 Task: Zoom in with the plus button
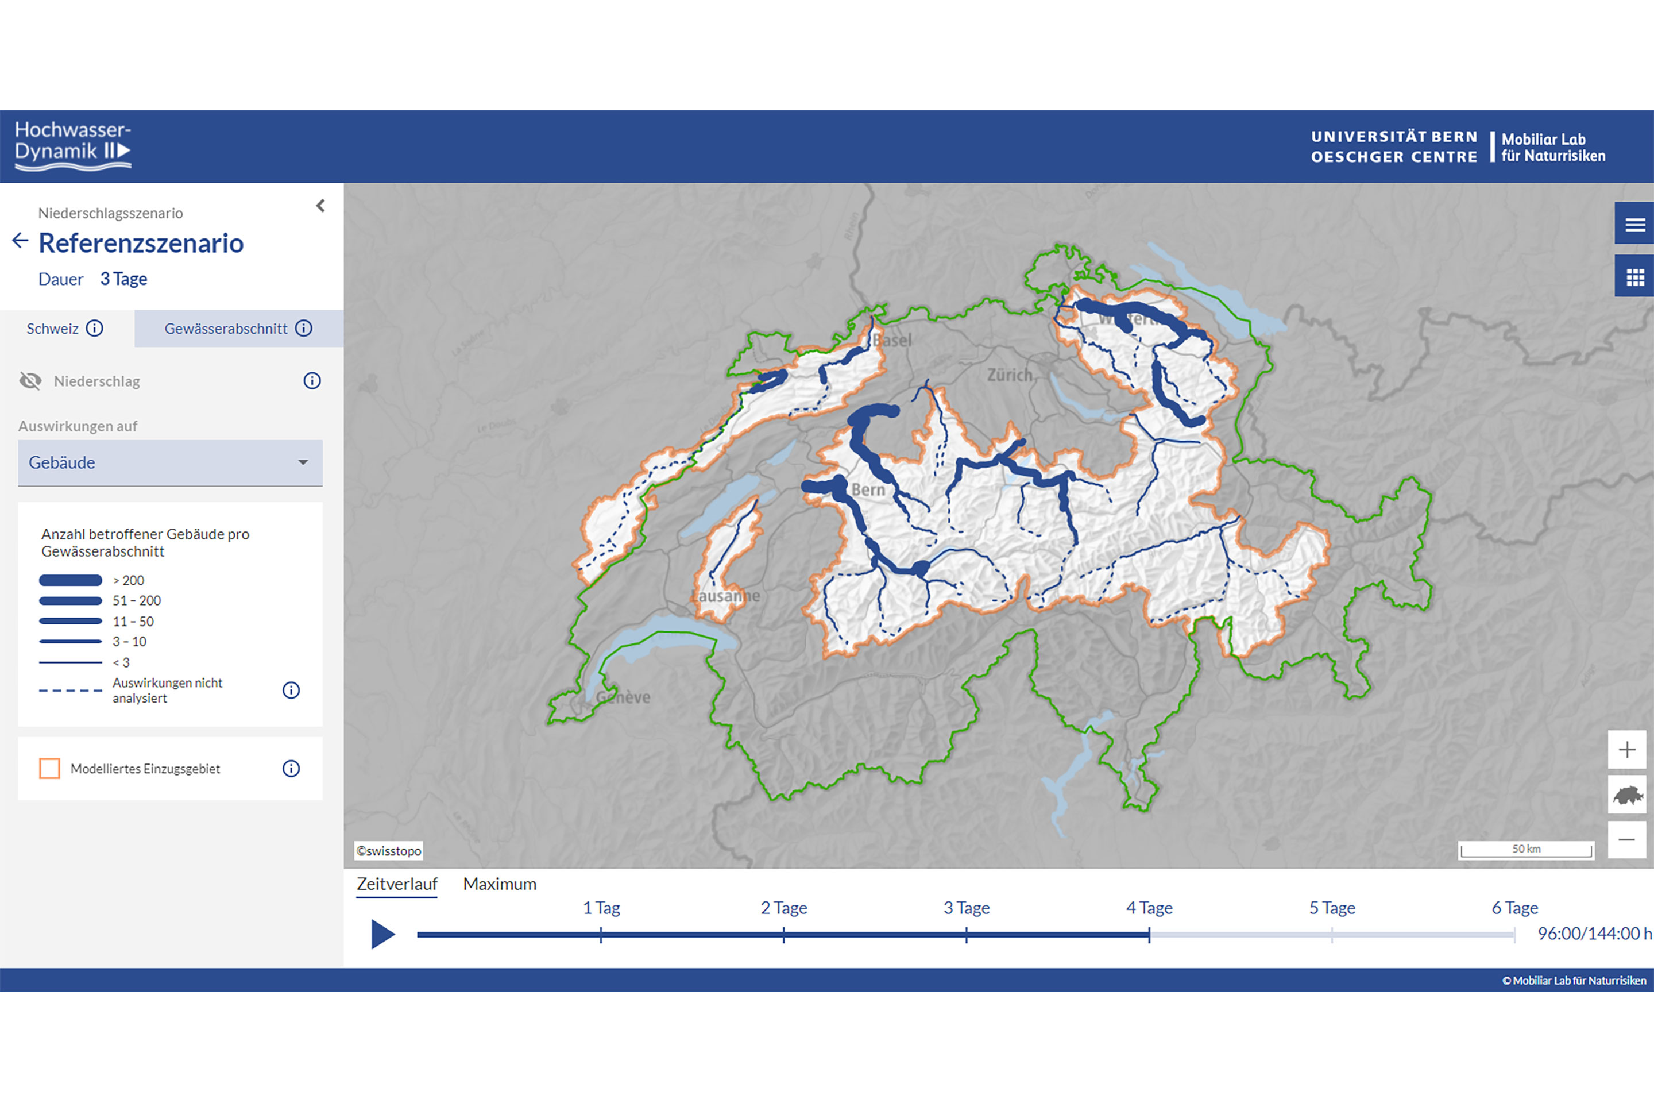coord(1626,750)
